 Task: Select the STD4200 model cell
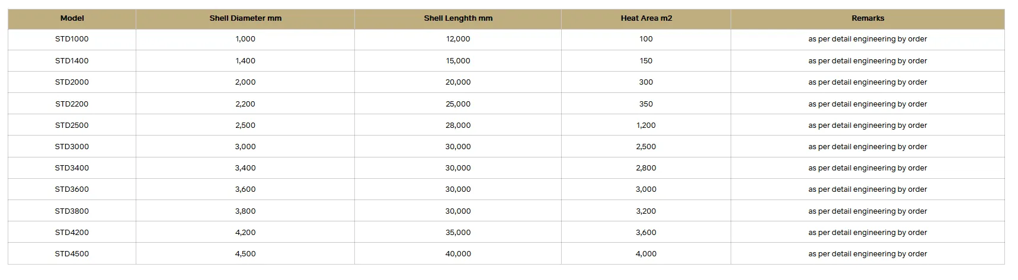coord(72,233)
